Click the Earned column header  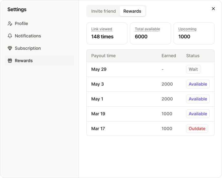(169, 56)
